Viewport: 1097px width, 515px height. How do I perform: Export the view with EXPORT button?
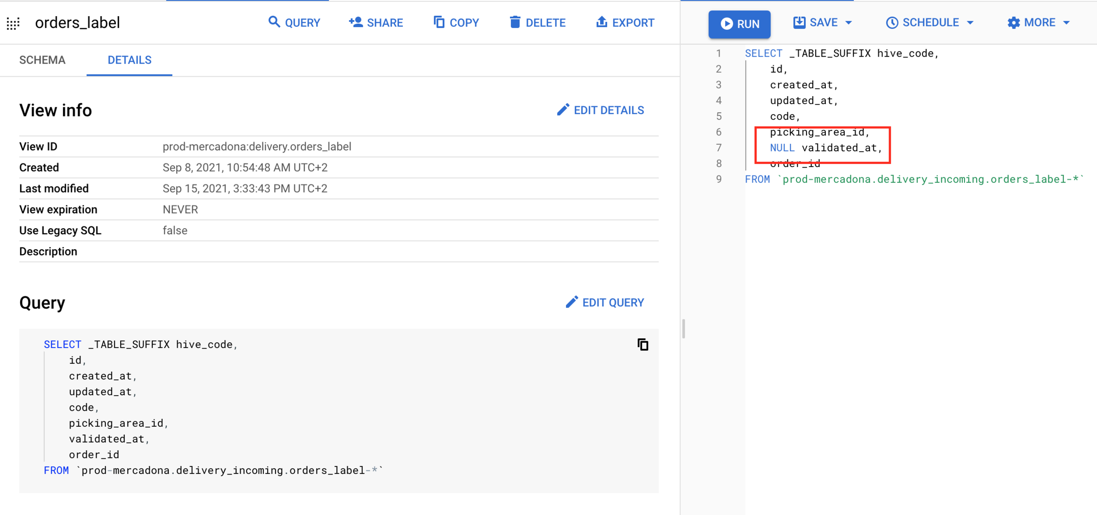pyautogui.click(x=625, y=23)
